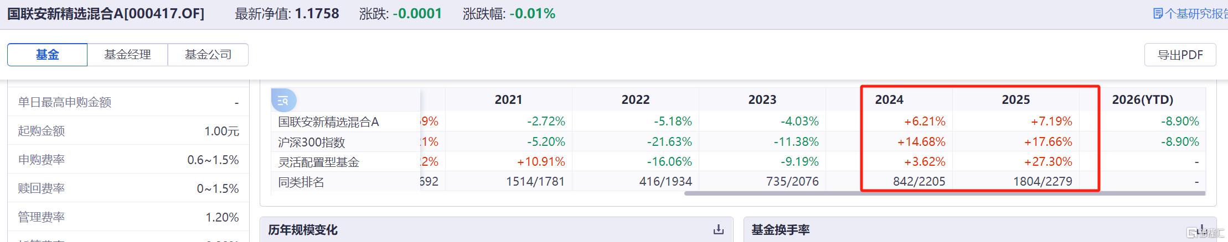Image resolution: width=1228 pixels, height=242 pixels.
Task: Click the 沪深300指数 row label
Action: tap(312, 142)
